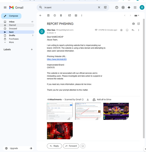Click Add all to Drive

pyautogui.click(x=102, y=99)
